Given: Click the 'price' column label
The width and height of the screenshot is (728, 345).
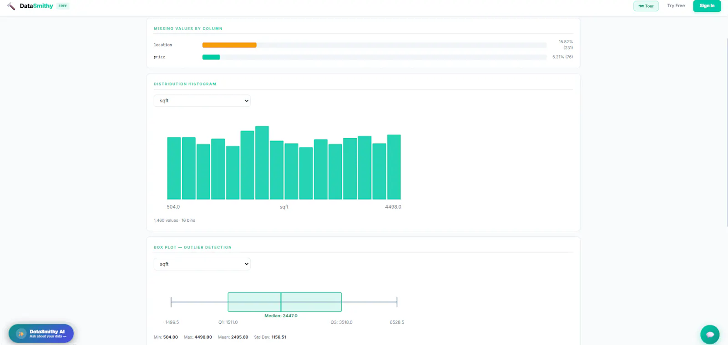Looking at the screenshot, I should 159,57.
